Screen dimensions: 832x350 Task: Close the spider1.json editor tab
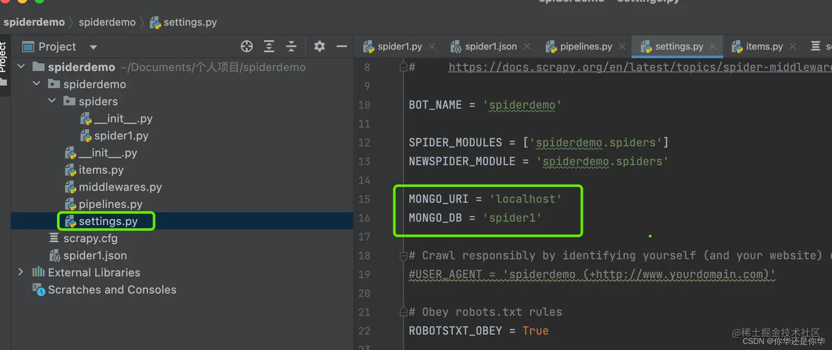pyautogui.click(x=527, y=47)
